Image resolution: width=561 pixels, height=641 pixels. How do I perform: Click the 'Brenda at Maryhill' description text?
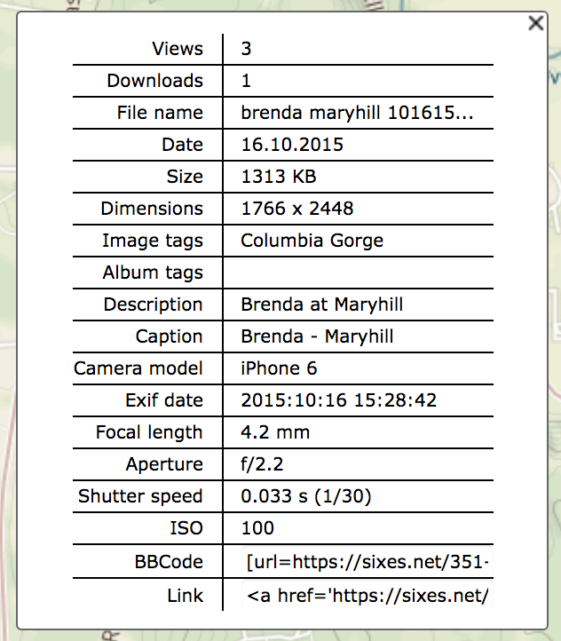pyautogui.click(x=321, y=305)
